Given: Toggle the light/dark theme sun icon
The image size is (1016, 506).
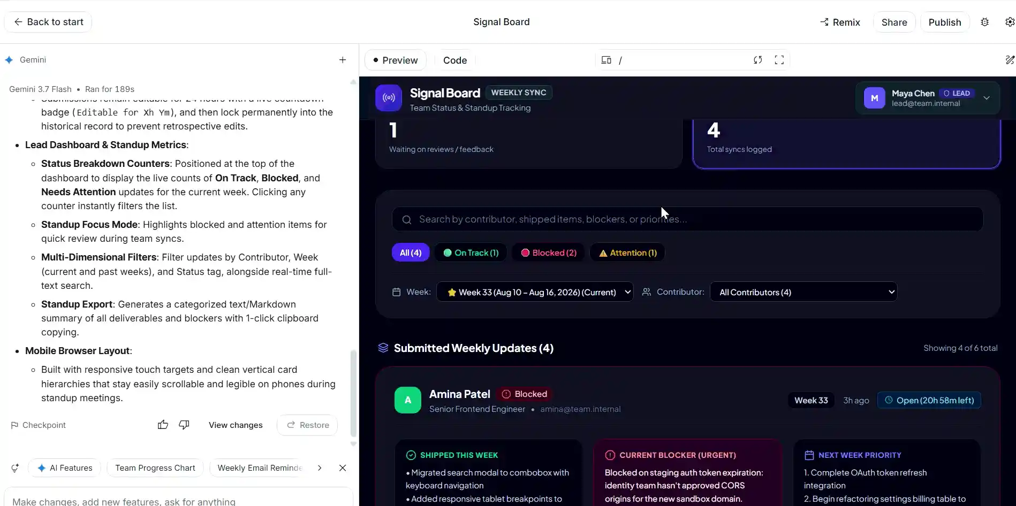Looking at the screenshot, I should pyautogui.click(x=984, y=22).
